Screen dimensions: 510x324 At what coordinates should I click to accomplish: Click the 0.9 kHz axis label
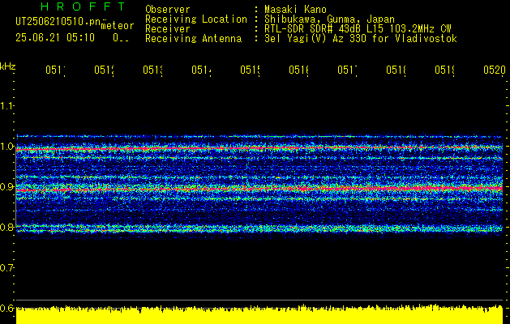6,187
